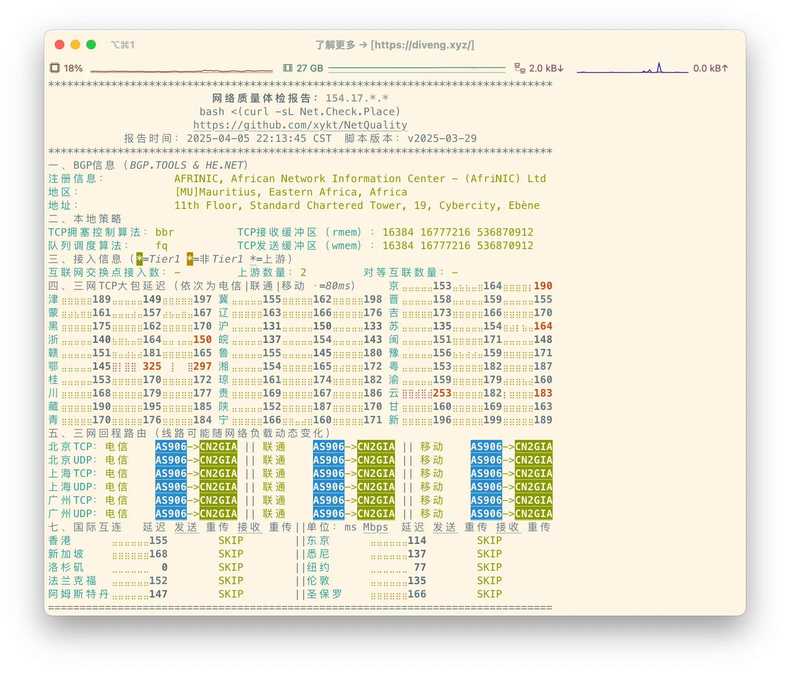
Task: Click the 新加坡 latency value 168
Action: point(158,554)
